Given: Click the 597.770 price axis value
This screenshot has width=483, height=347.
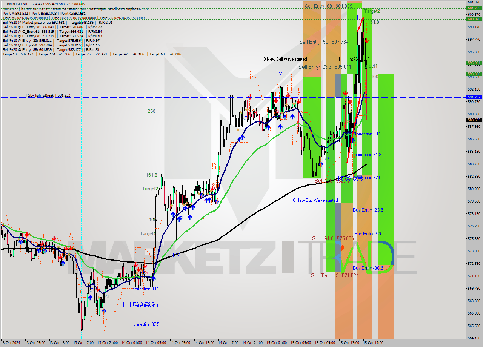Looking at the screenshot, I should [x=474, y=39].
